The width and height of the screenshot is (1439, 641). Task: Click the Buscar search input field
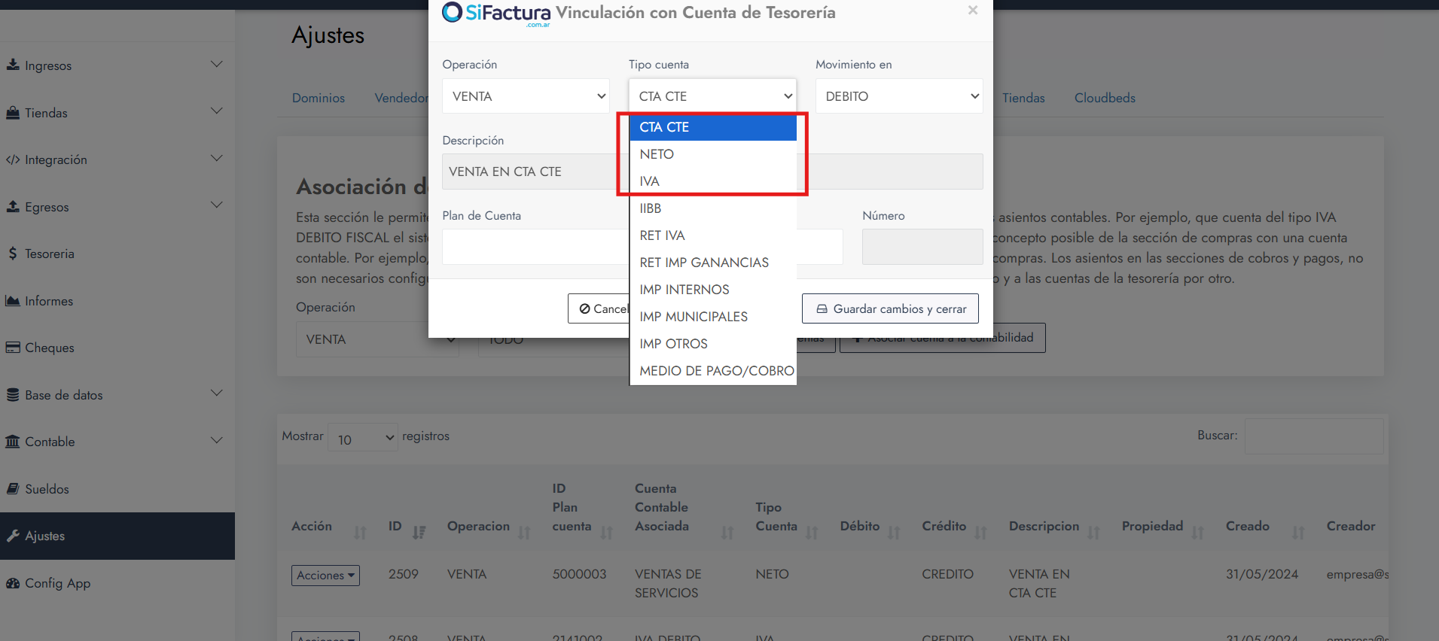(1313, 436)
